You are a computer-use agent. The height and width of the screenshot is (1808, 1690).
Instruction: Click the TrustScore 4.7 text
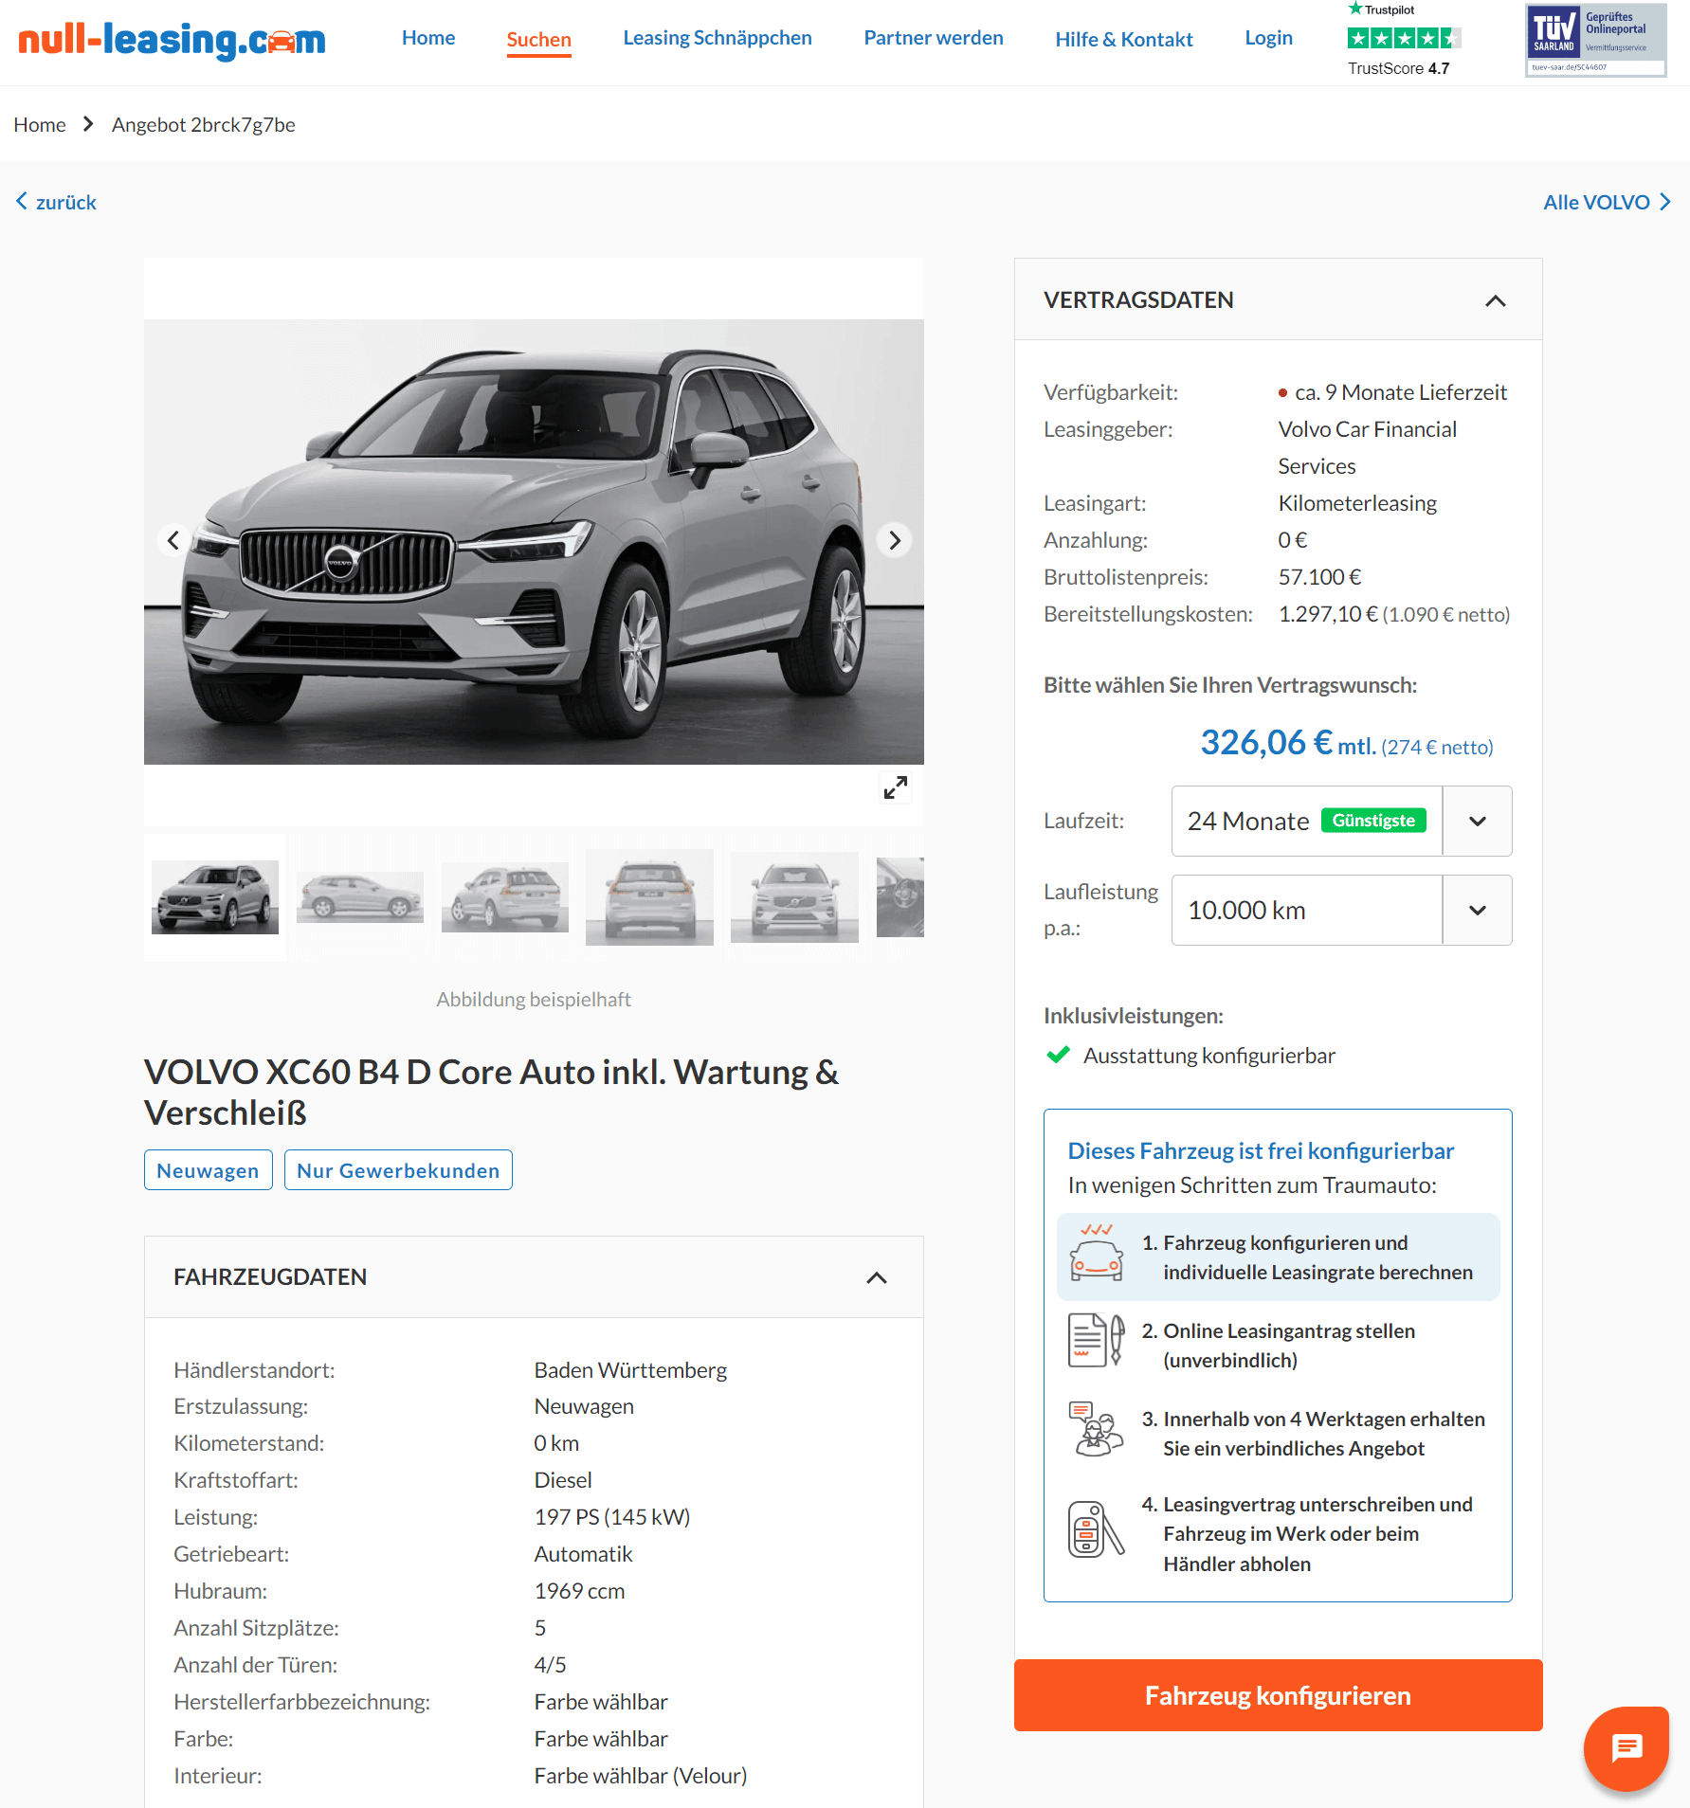[x=1399, y=68]
